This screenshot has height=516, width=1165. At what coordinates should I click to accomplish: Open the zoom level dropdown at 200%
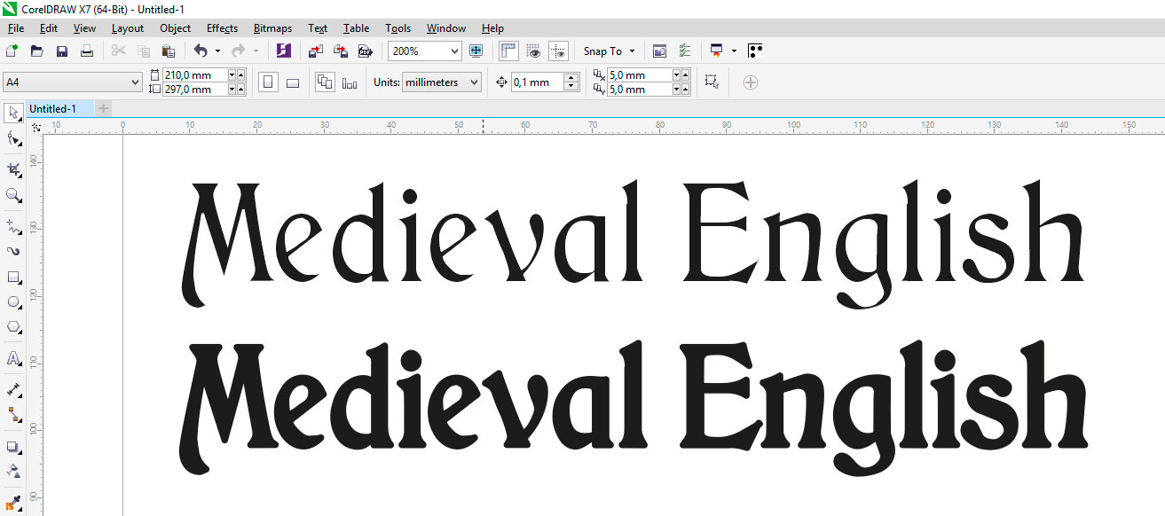click(x=455, y=51)
